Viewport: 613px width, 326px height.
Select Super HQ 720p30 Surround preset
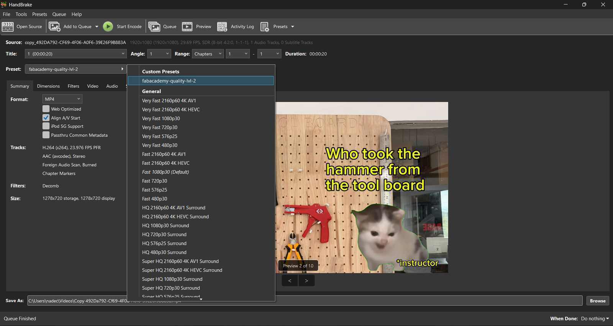[201, 288]
